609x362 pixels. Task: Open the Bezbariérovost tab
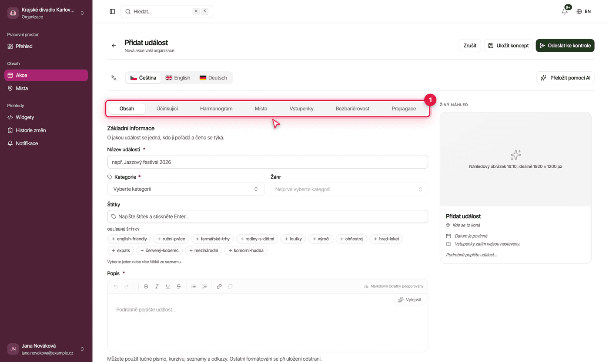(352, 109)
